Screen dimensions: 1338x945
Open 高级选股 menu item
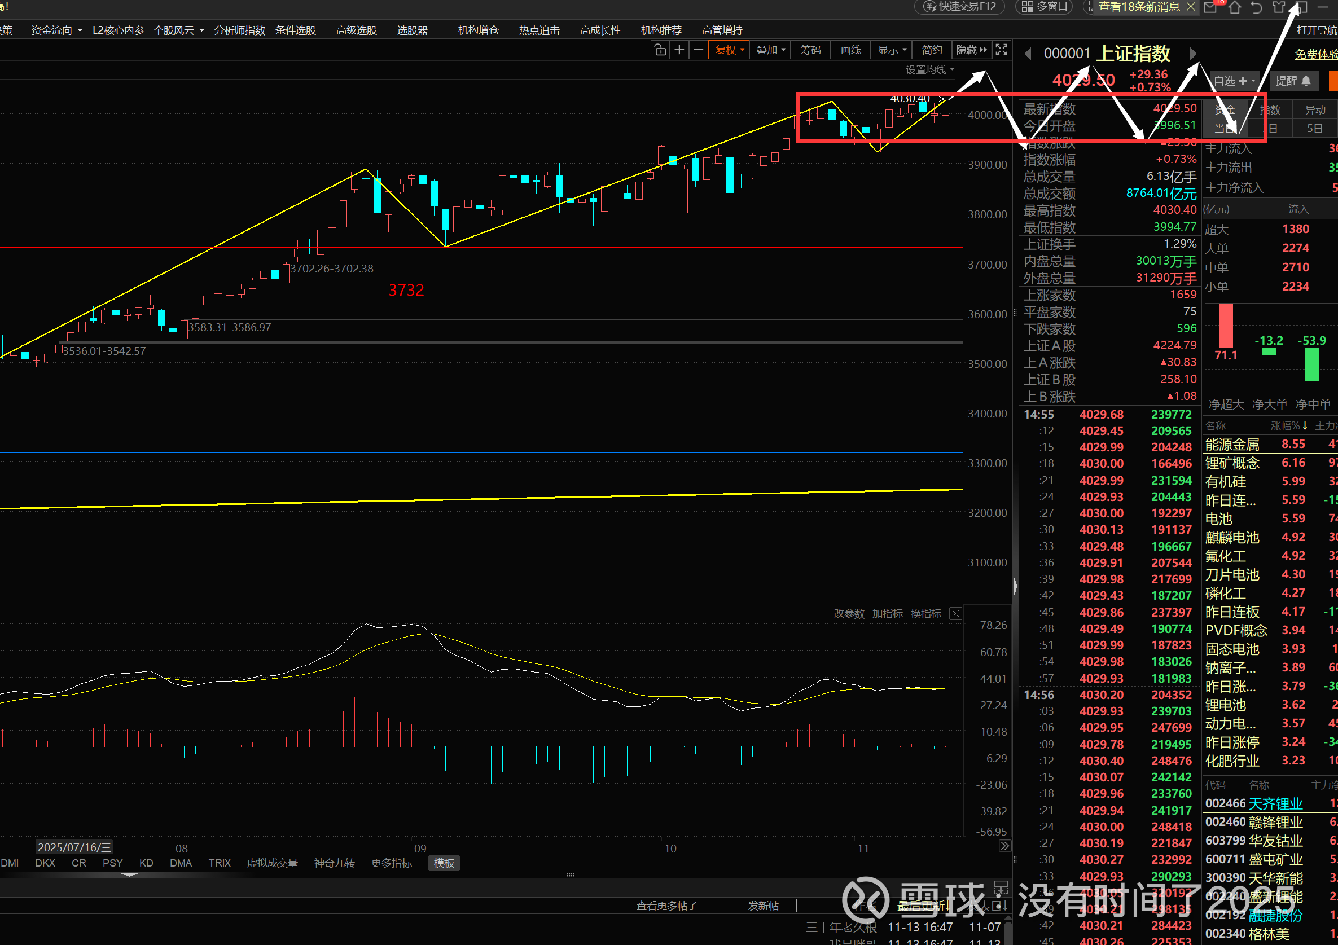(x=356, y=30)
